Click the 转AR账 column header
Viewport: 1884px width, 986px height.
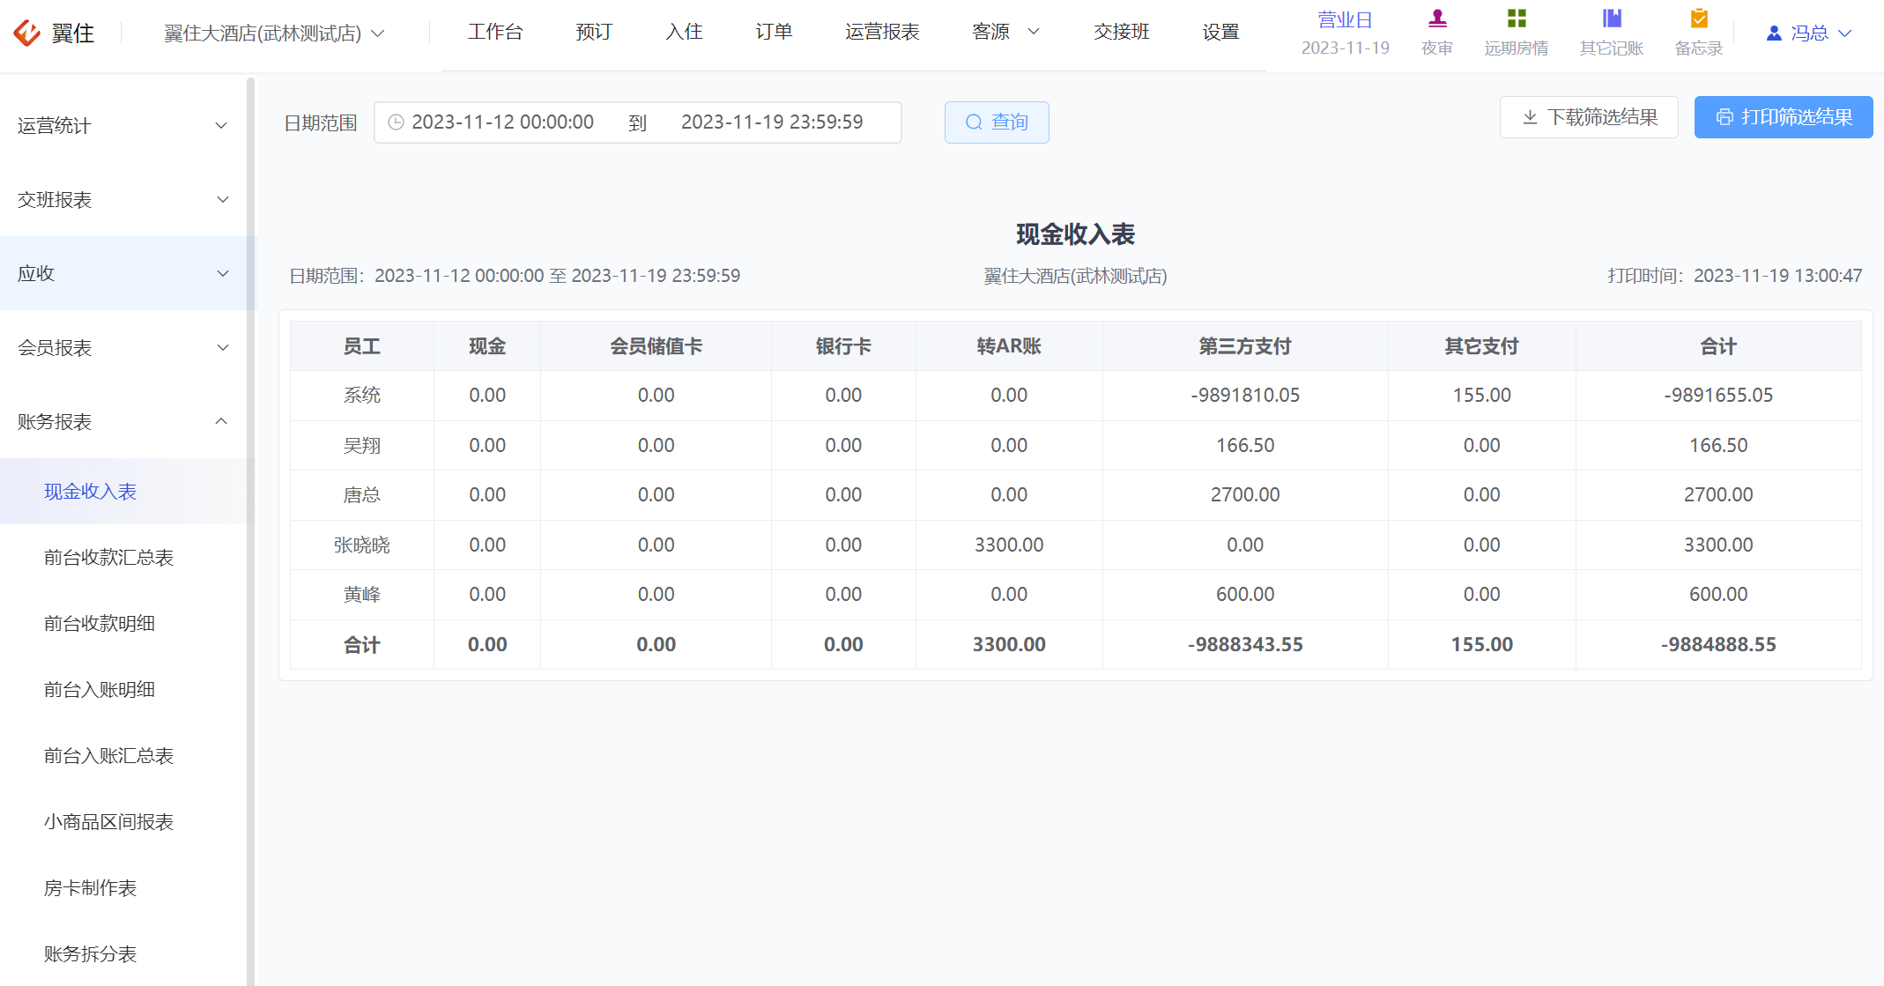click(x=1009, y=346)
